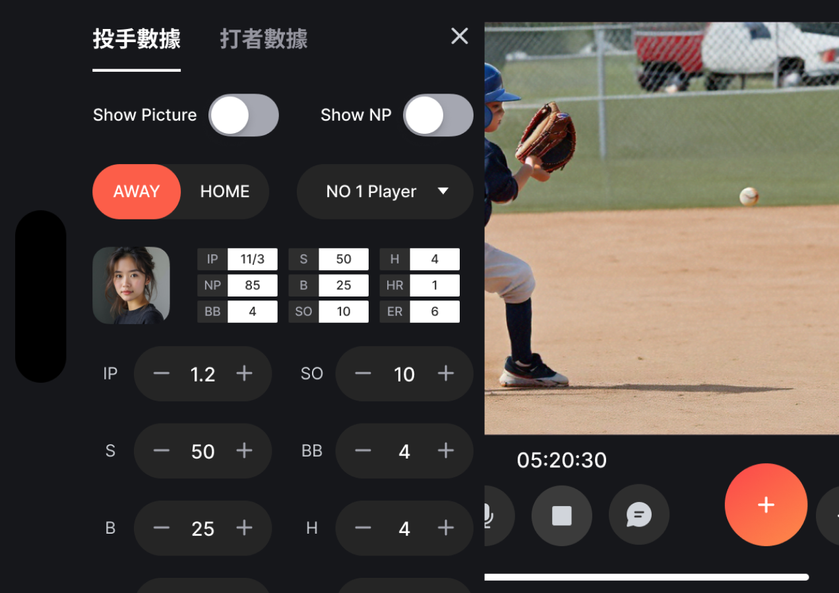Click the S stepper value 50
This screenshot has height=593, width=839.
[x=203, y=451]
